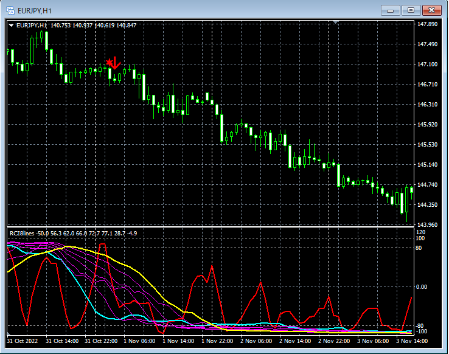Minimize the EURJPY,H1 chart window
The width and height of the screenshot is (449, 354).
pos(391,10)
